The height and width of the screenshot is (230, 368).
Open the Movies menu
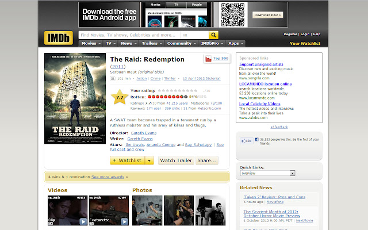point(91,44)
